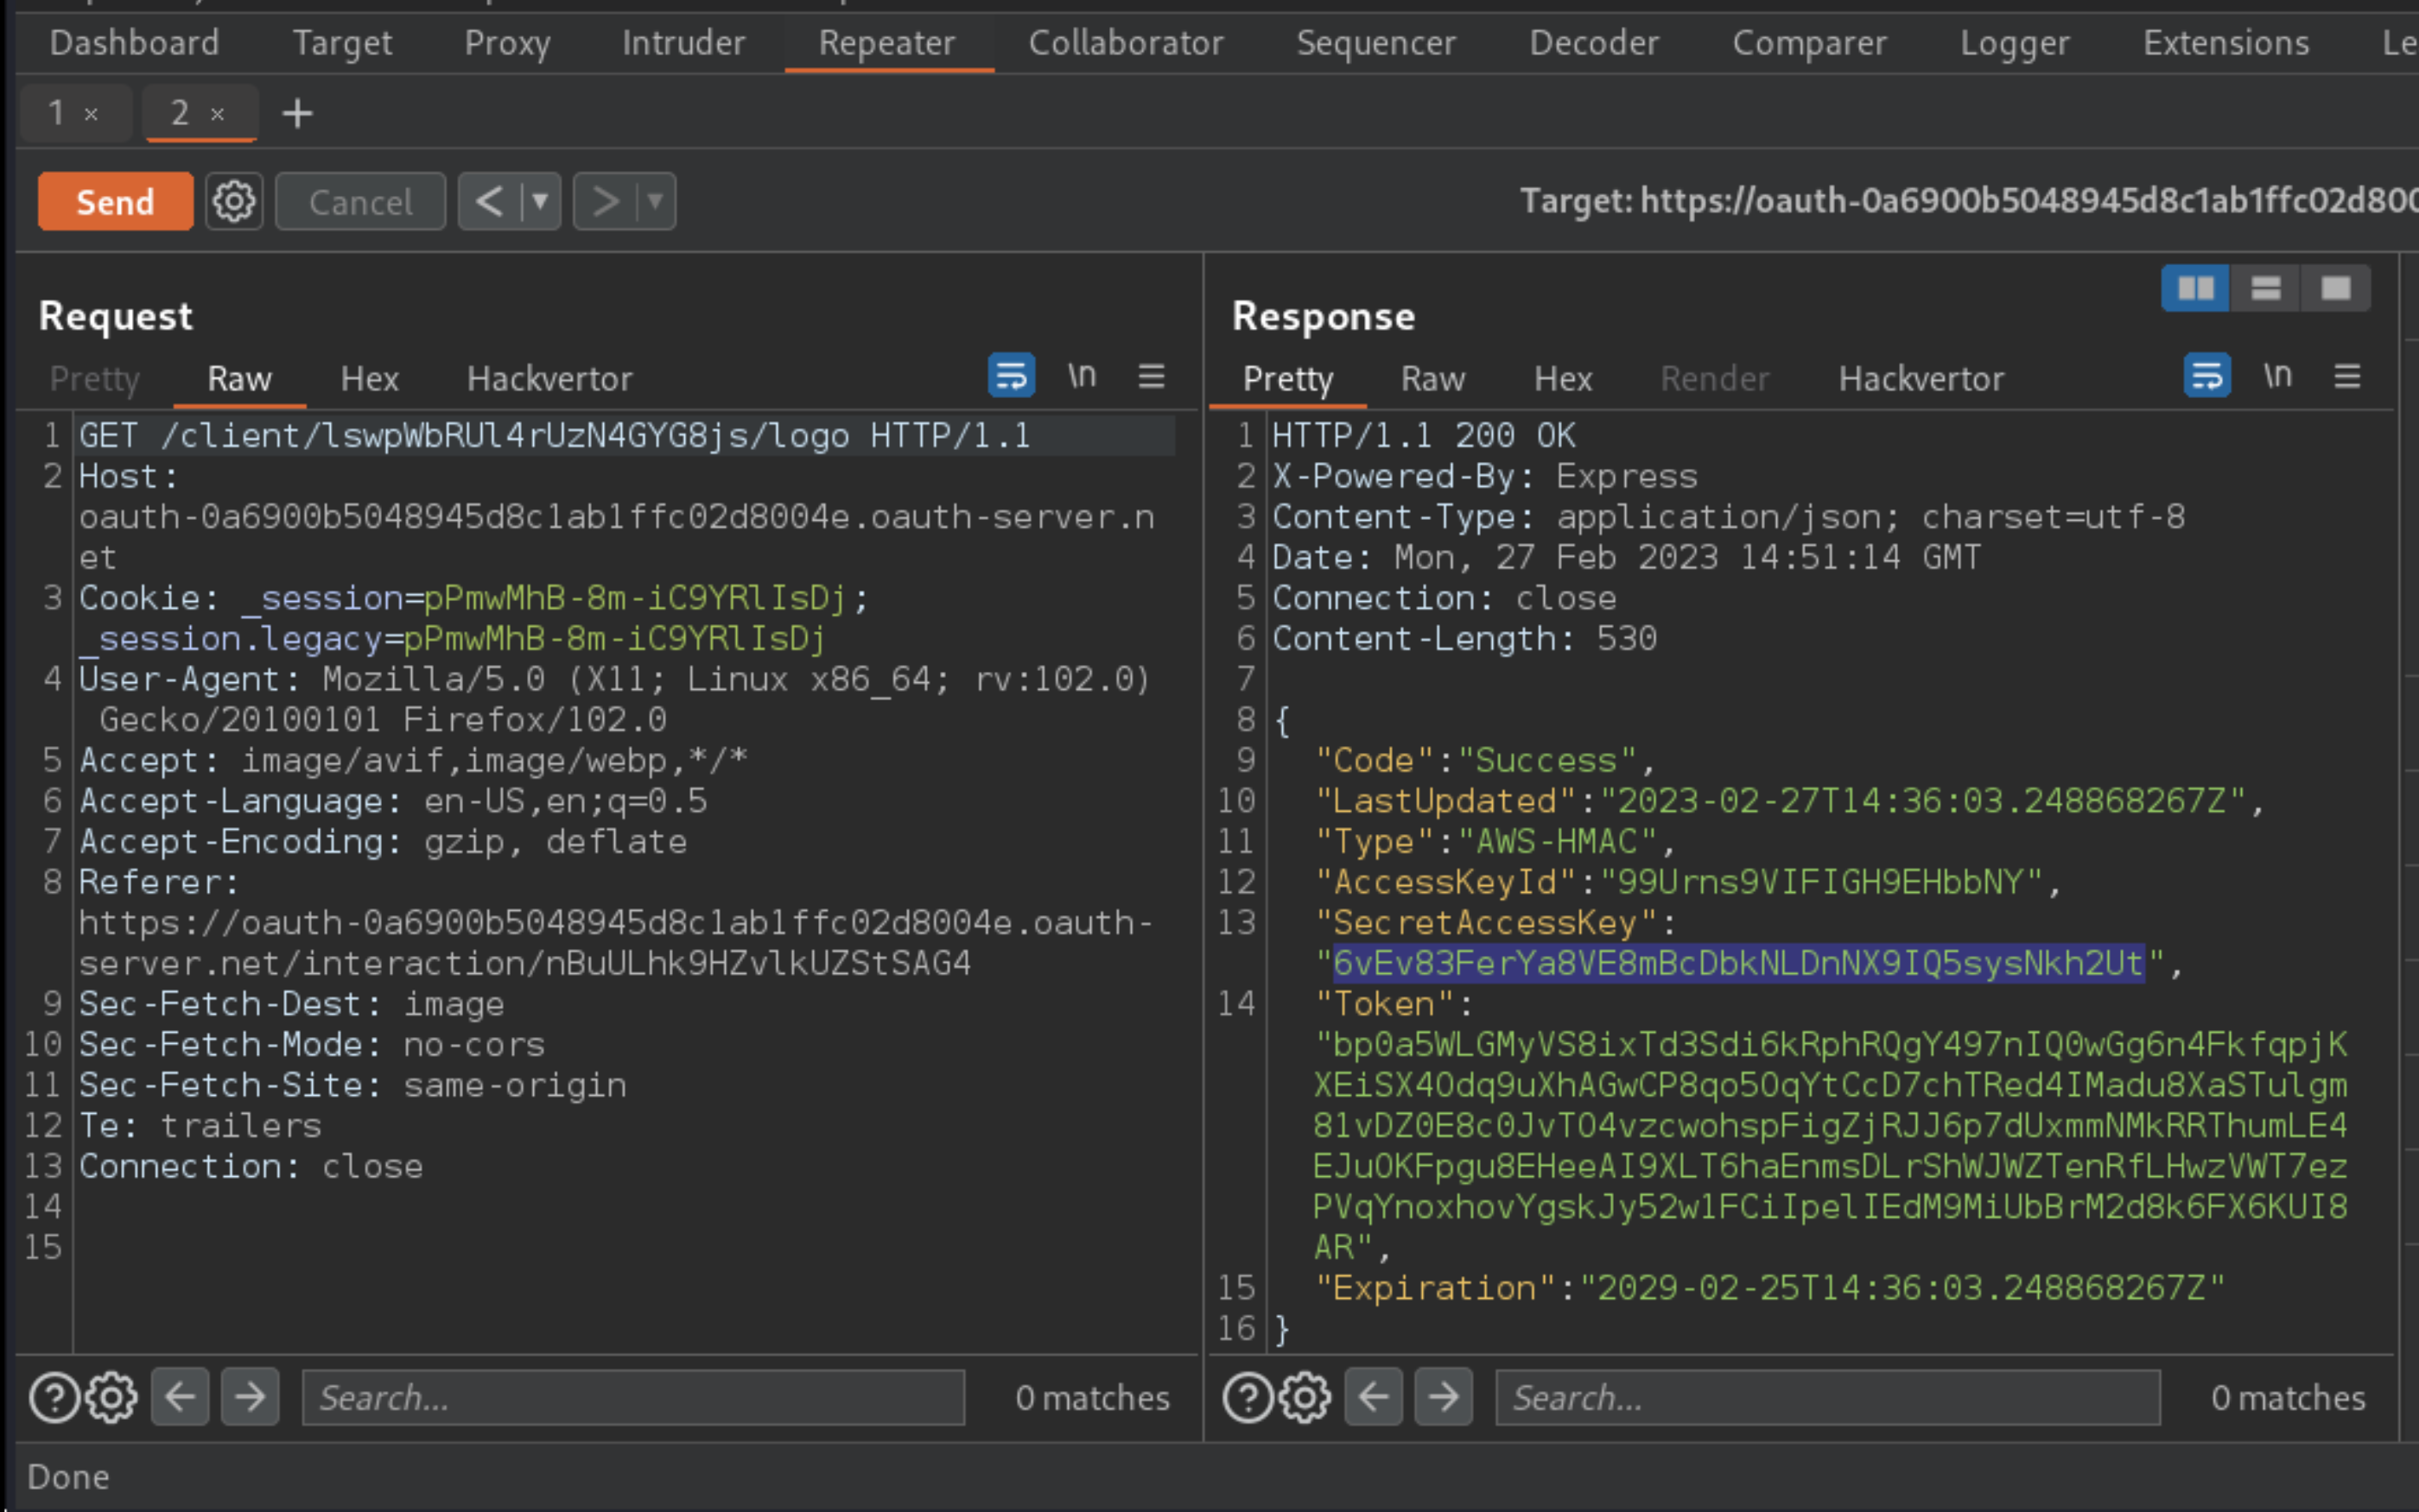
Task: Open Response search settings gear
Action: (x=1305, y=1397)
